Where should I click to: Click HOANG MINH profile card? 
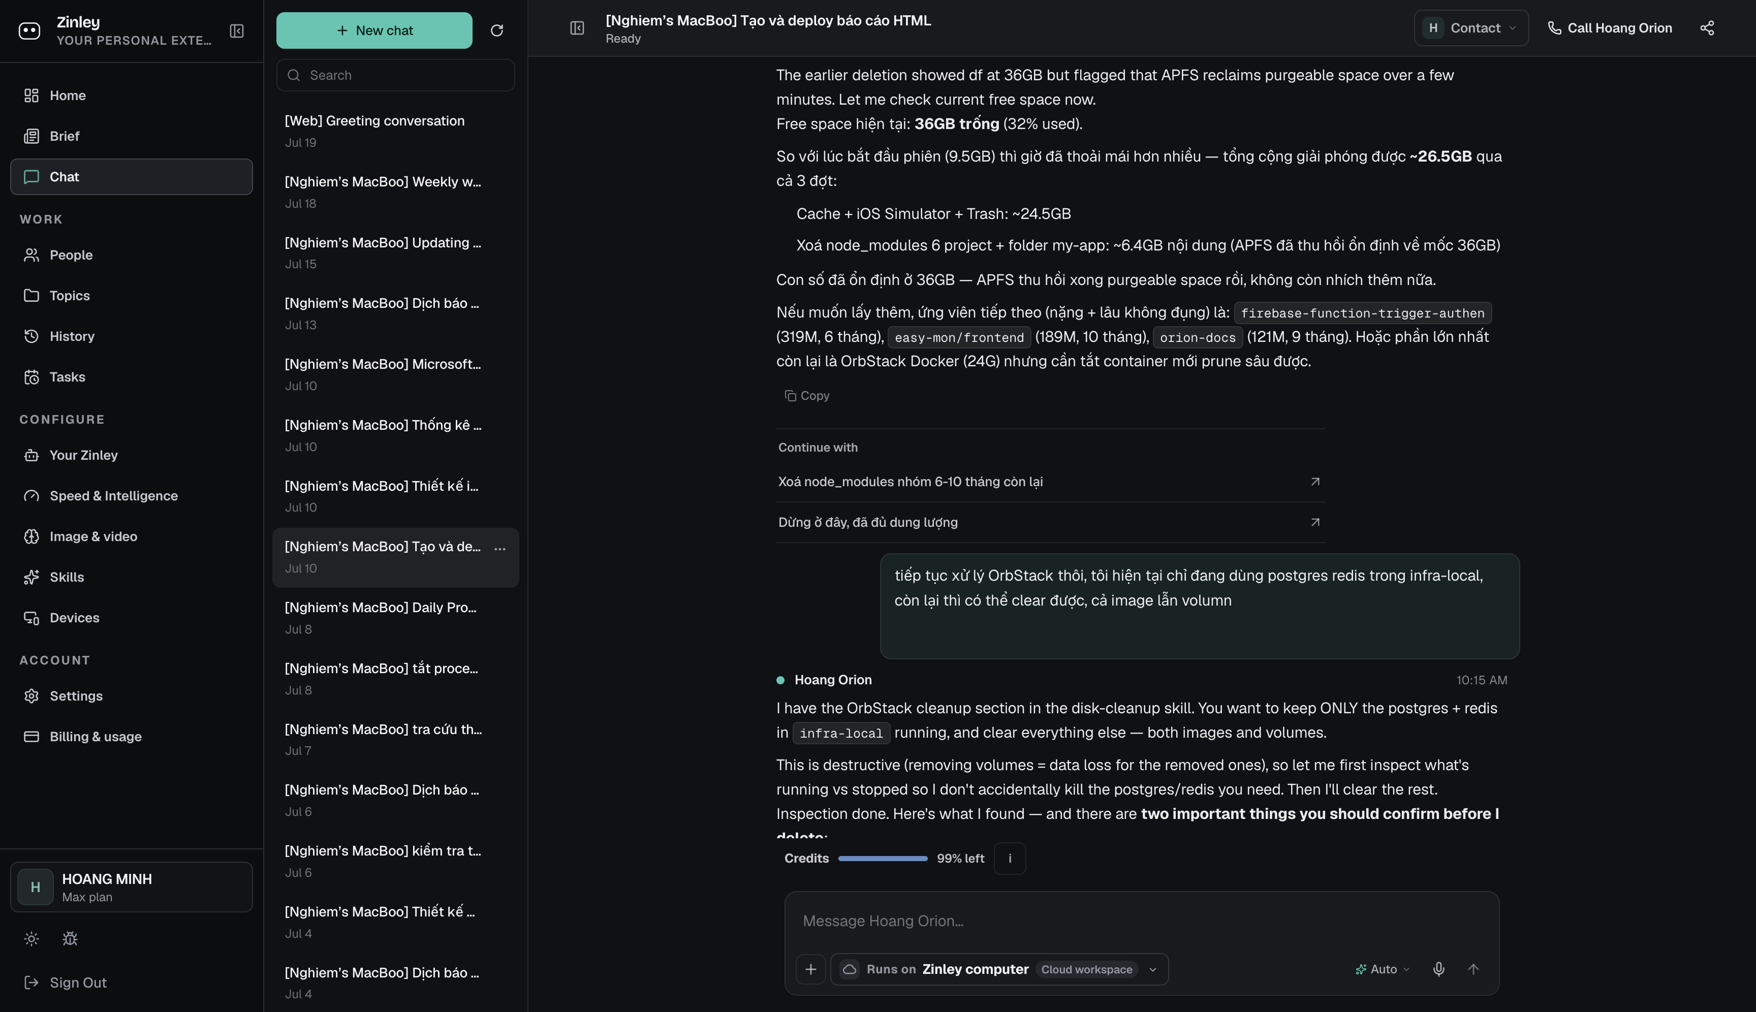[132, 887]
